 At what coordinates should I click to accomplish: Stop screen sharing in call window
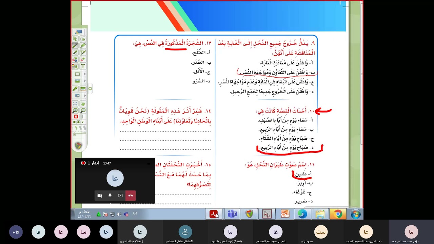(120, 196)
